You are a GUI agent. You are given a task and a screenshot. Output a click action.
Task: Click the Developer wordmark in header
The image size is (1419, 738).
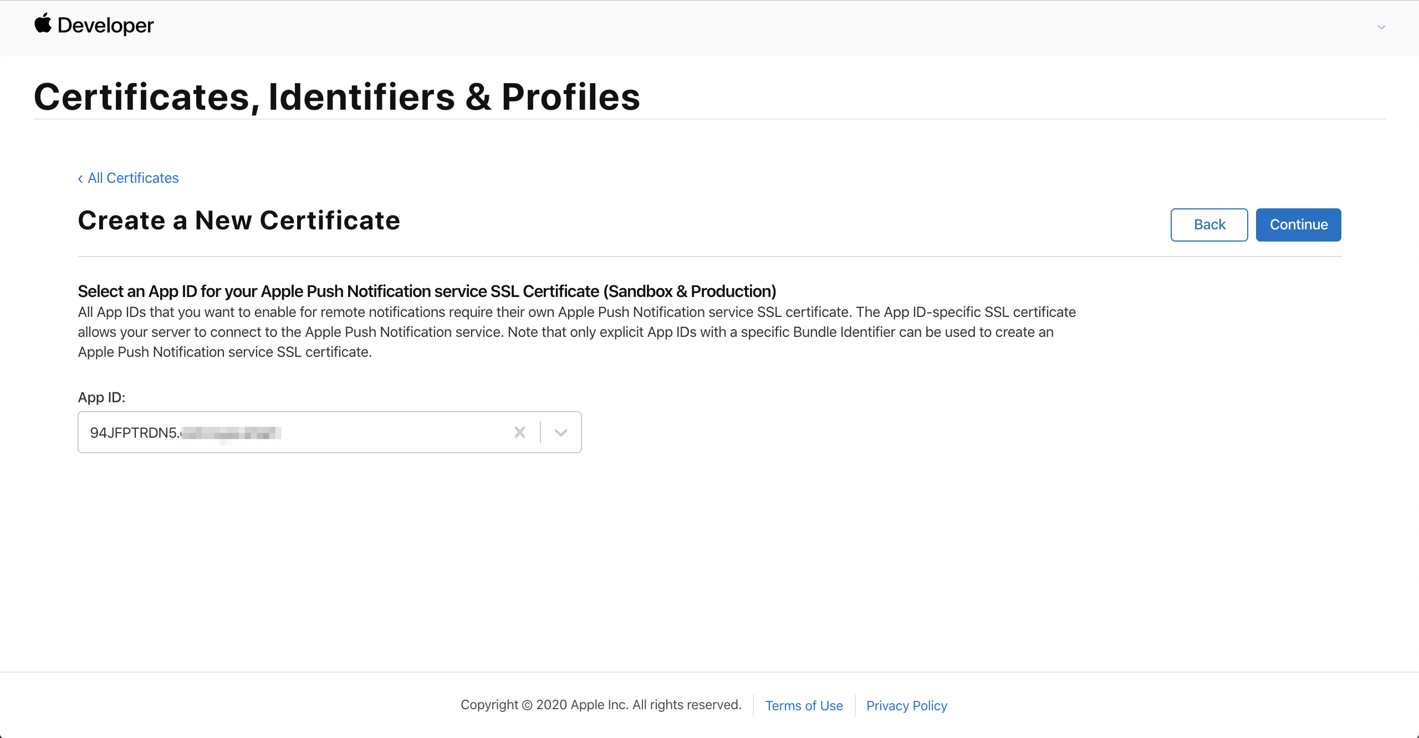point(105,25)
